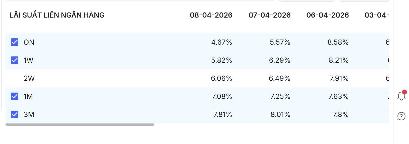409x144 pixels.
Task: Untick the 3M row checkbox
Action: [15, 114]
